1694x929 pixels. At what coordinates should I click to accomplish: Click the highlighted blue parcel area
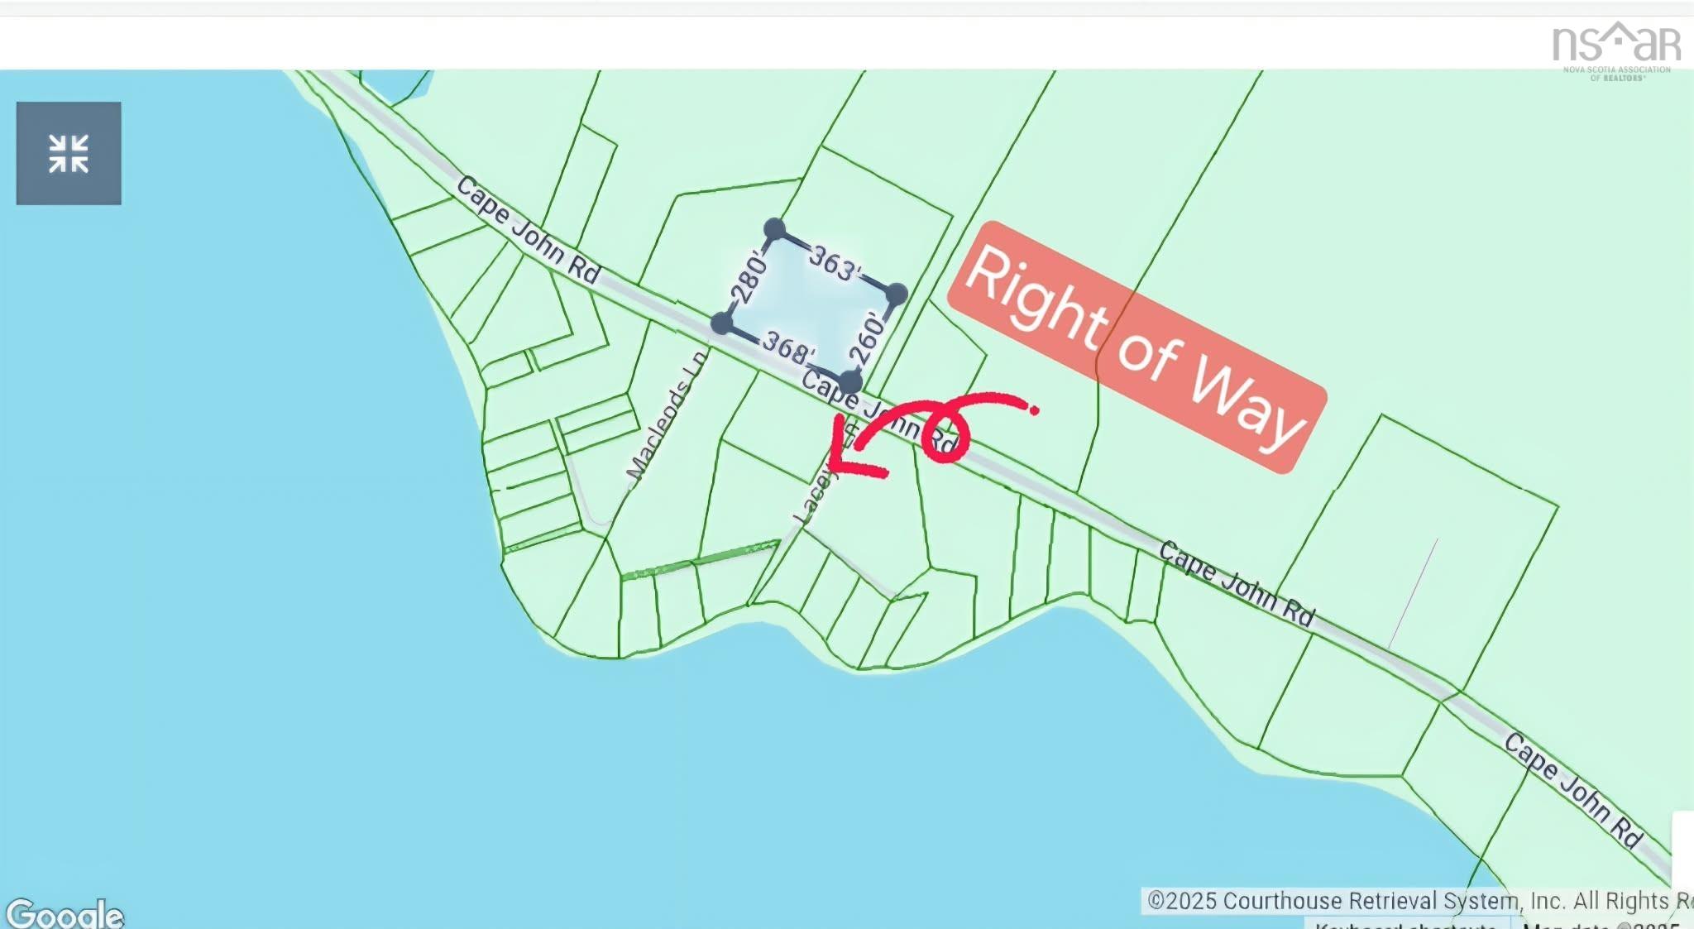click(x=809, y=306)
